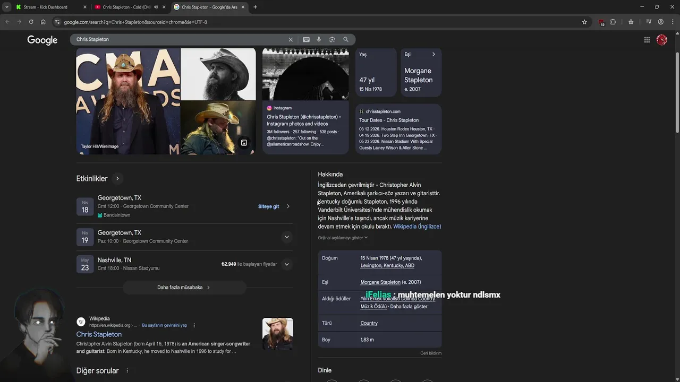Go to the browser home page
The image size is (680, 382).
coord(44,22)
